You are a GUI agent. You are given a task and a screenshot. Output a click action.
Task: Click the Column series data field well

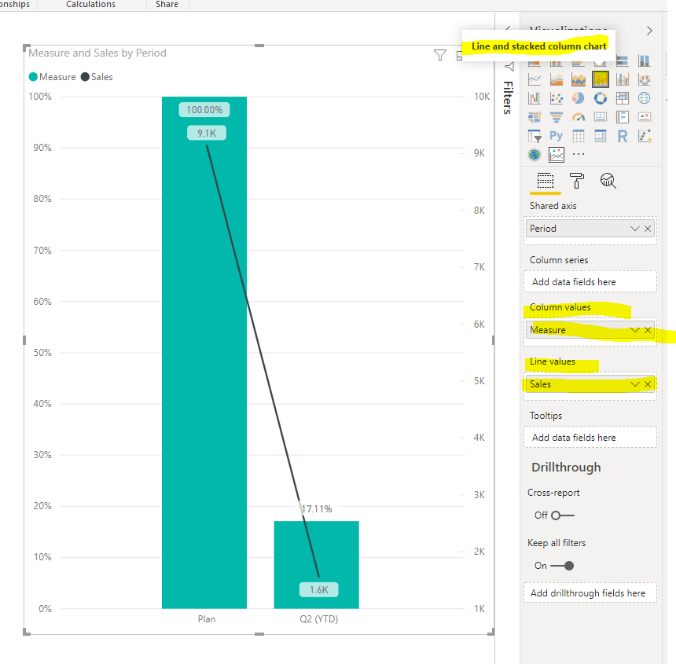coord(590,282)
